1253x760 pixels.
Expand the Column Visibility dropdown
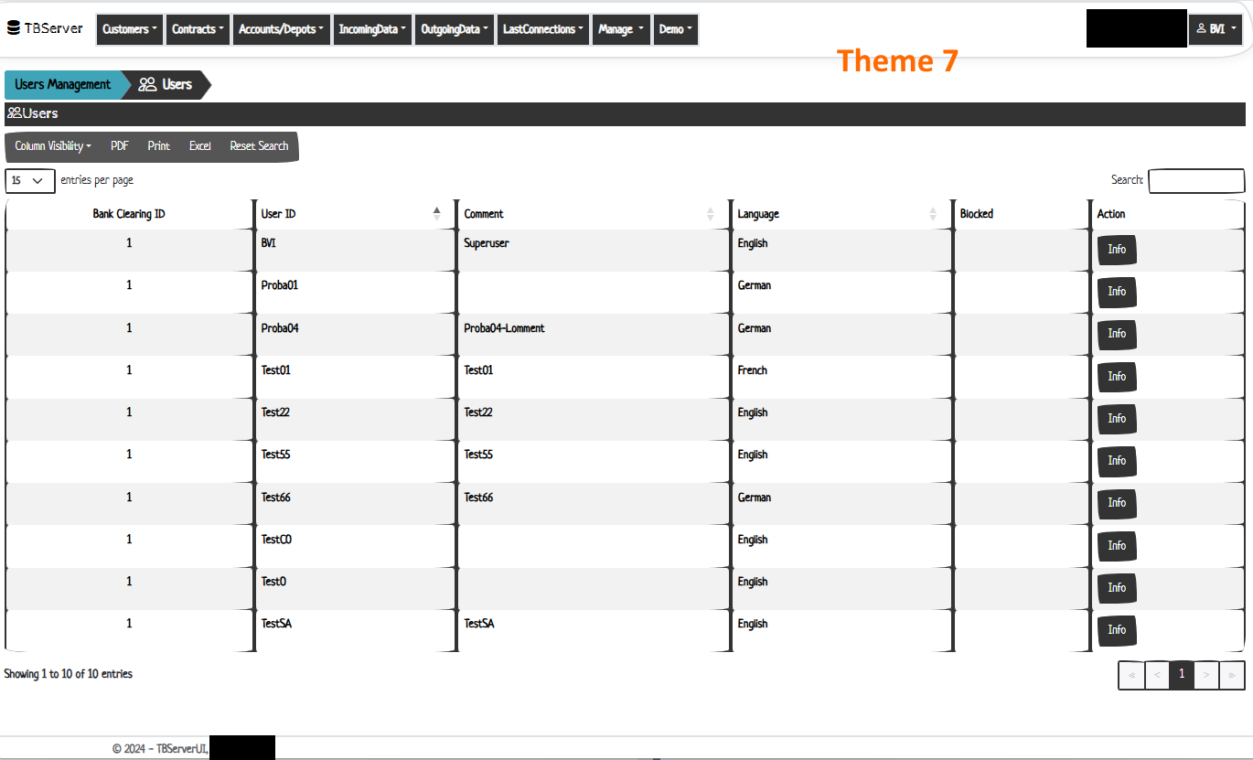tap(53, 146)
